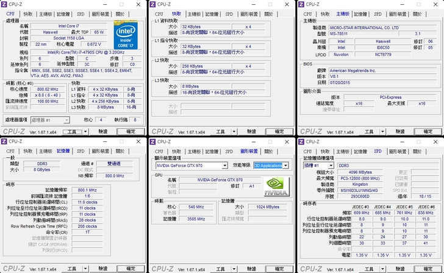
Task: Switch to CPU tab in the 圖形裝置 window
Action: 159,151
